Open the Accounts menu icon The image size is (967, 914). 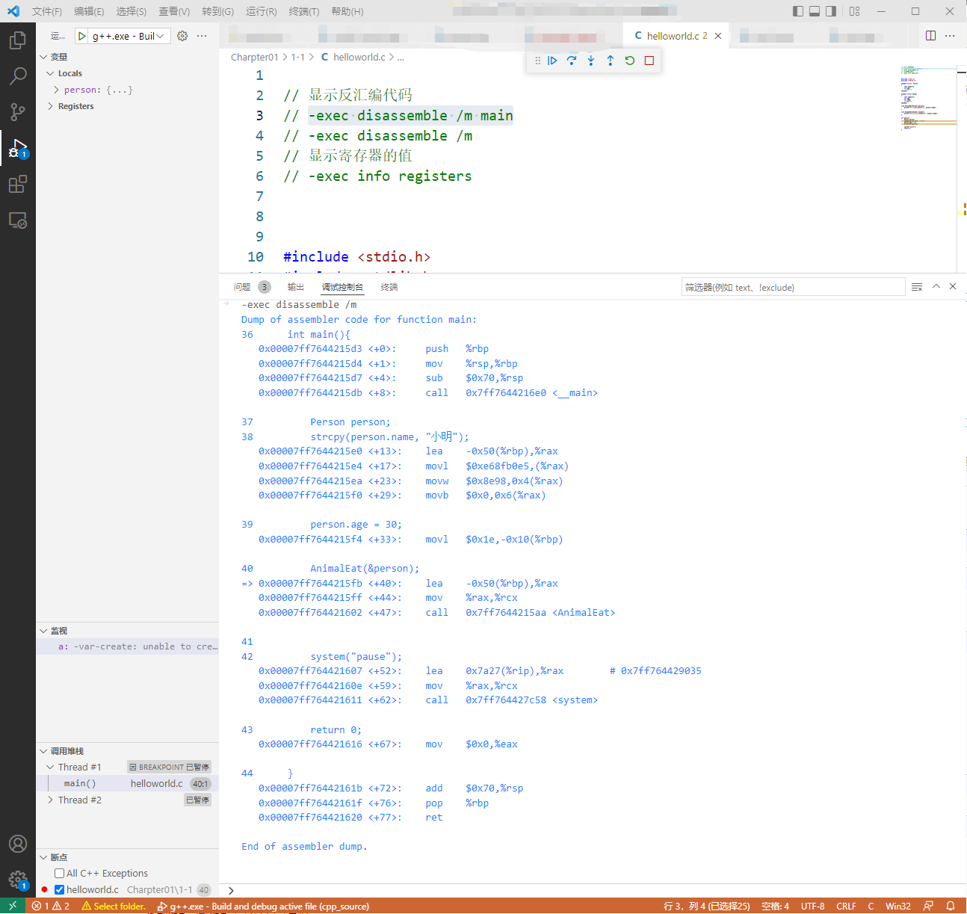coord(18,844)
